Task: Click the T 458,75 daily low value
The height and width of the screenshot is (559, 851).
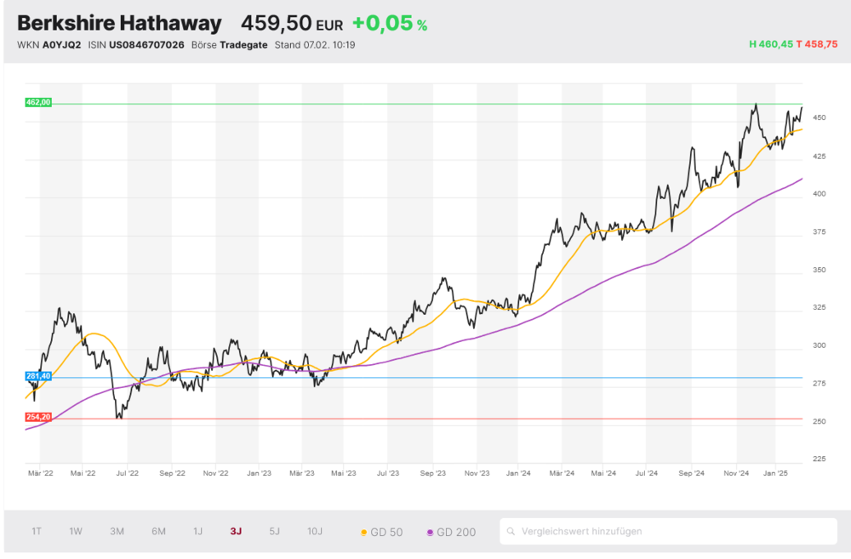Action: [817, 44]
